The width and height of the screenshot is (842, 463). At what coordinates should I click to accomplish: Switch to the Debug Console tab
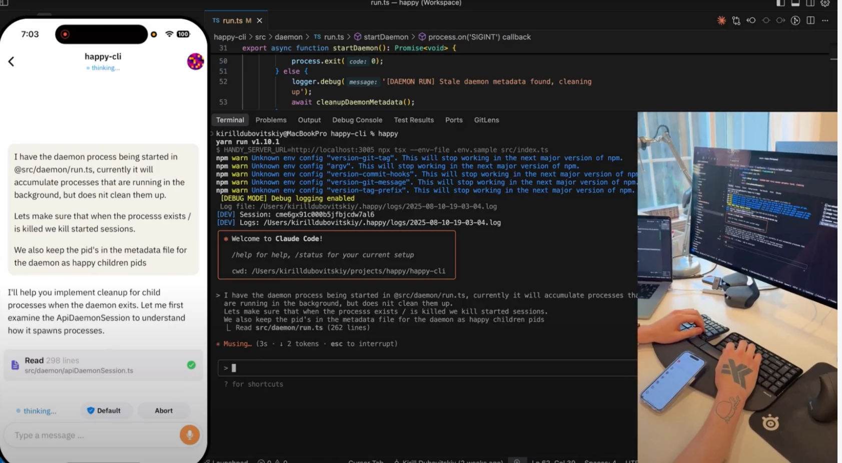click(357, 120)
